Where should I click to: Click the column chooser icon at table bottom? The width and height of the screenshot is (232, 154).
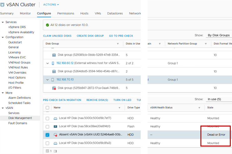[55, 151]
